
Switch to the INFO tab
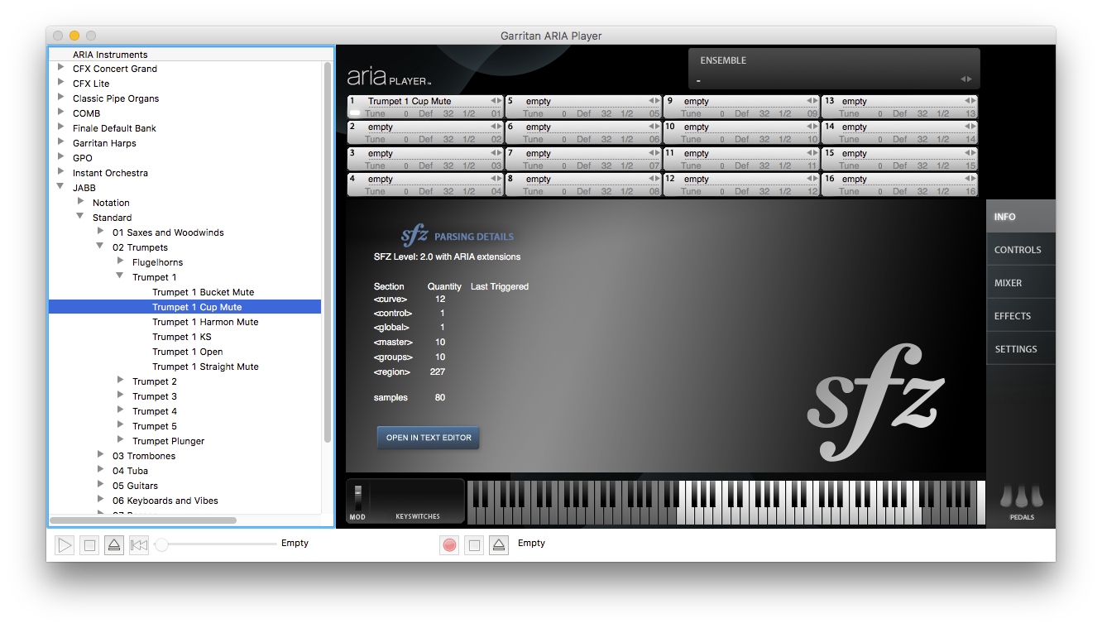pos(1021,217)
